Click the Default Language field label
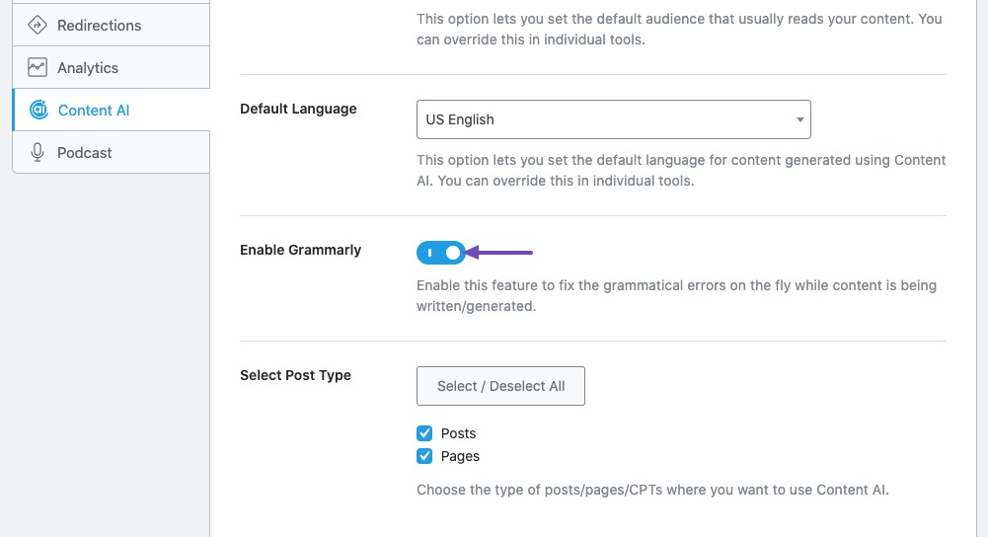The width and height of the screenshot is (988, 537). (298, 109)
